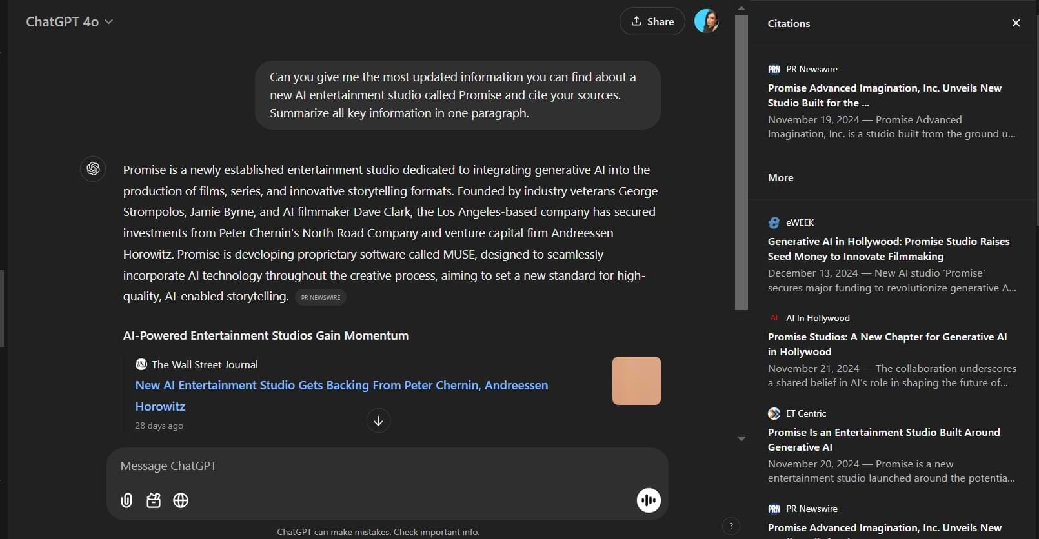Viewport: 1039px width, 539px height.
Task: Click the chat scrollbar up arrow
Action: click(741, 8)
